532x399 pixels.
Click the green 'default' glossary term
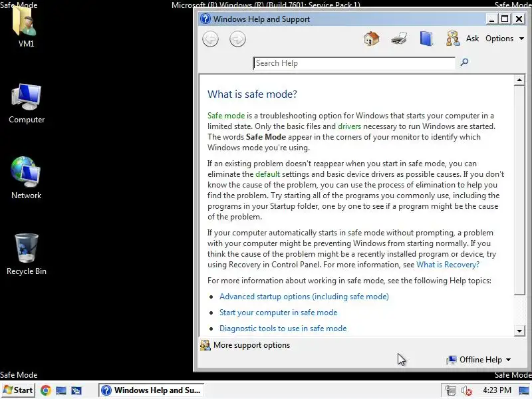pos(268,174)
